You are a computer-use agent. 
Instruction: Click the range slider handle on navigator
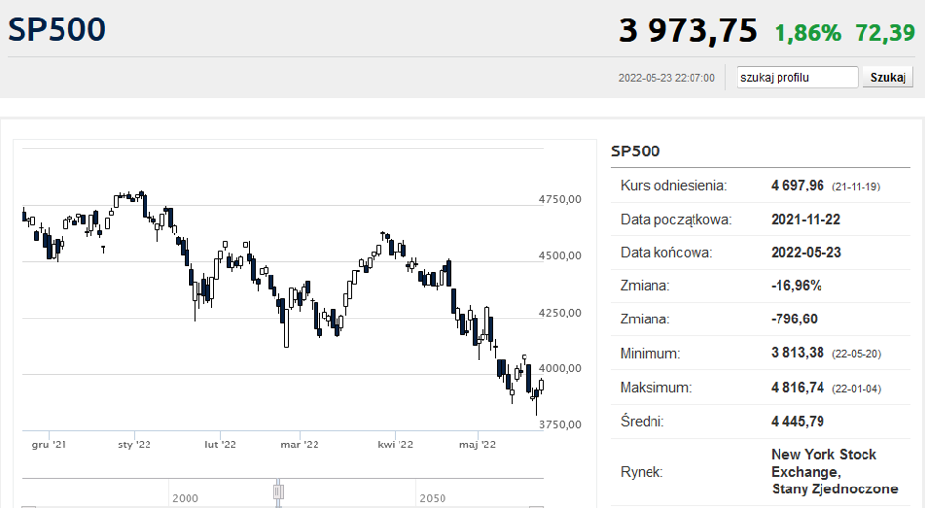pos(278,491)
